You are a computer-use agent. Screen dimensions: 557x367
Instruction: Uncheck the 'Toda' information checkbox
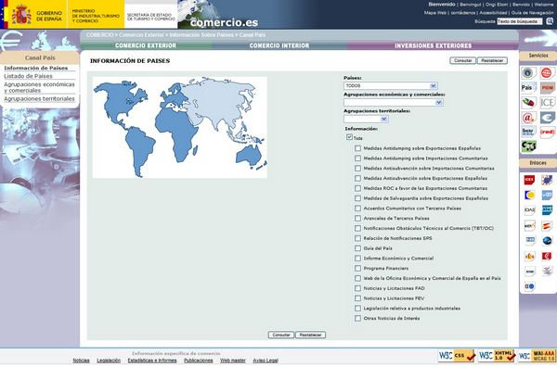pyautogui.click(x=349, y=137)
